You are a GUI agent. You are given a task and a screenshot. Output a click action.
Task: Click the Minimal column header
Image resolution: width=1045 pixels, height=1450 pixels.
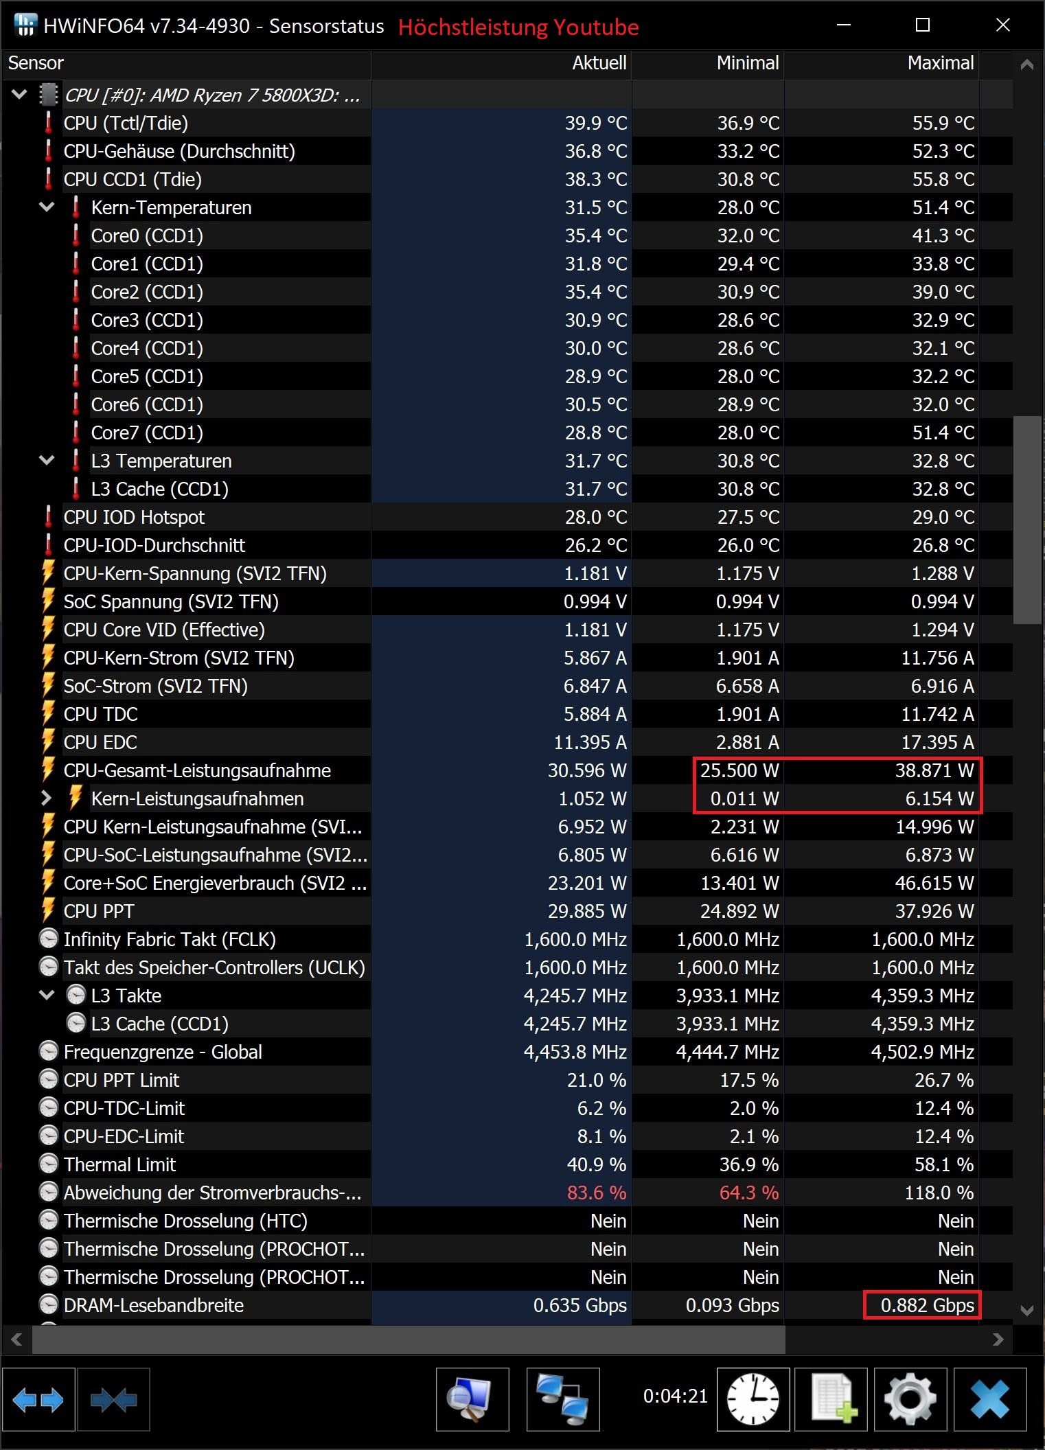(708, 63)
